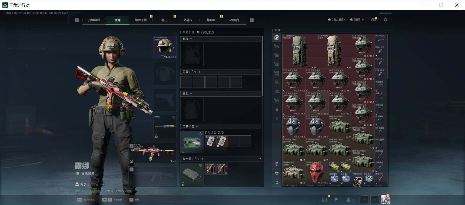The width and height of the screenshot is (465, 205).
Task: Select the GT5 helmet with 50.0/50.0 durability
Action: pos(340,103)
